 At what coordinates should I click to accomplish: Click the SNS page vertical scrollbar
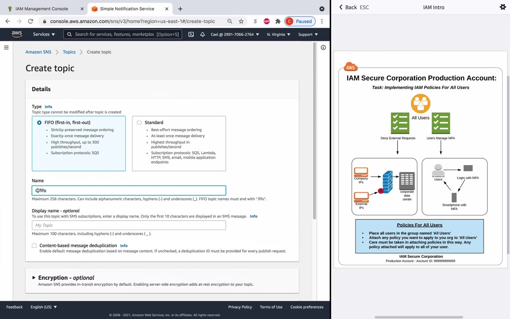[314, 131]
